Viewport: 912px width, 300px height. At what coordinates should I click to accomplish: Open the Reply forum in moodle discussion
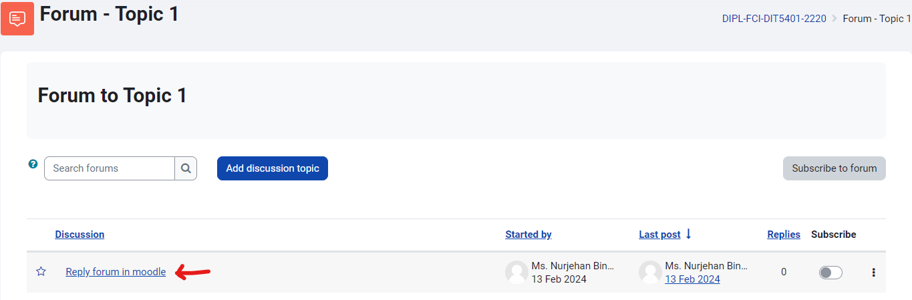(x=116, y=272)
